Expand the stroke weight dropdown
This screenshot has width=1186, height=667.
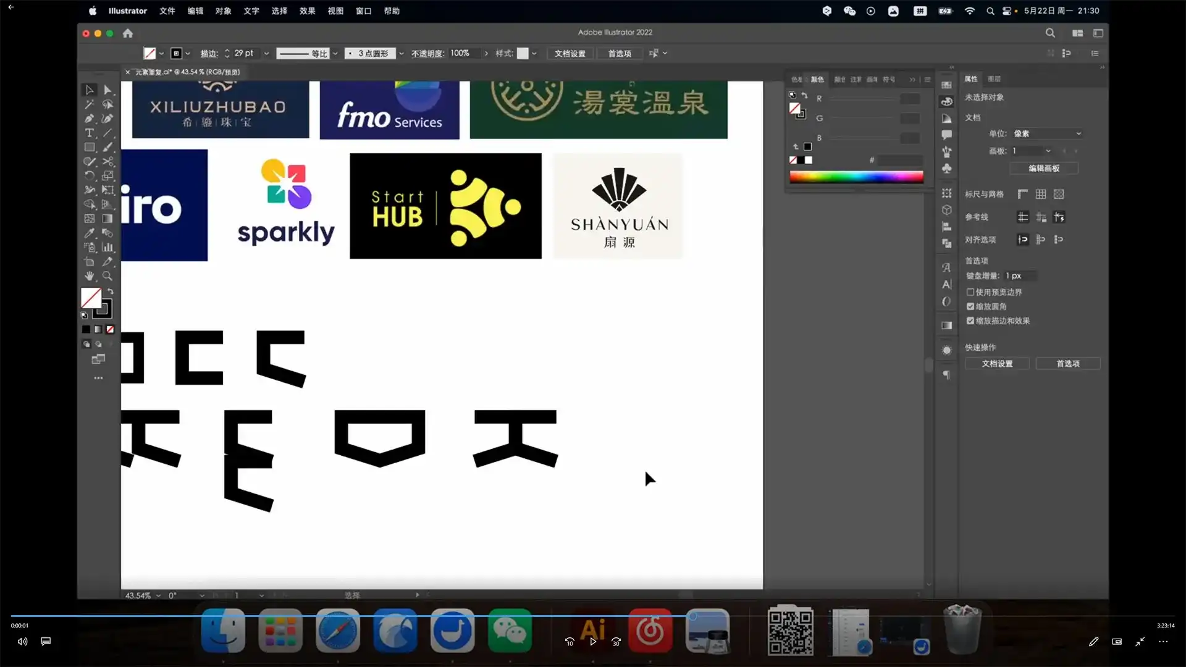pyautogui.click(x=266, y=54)
